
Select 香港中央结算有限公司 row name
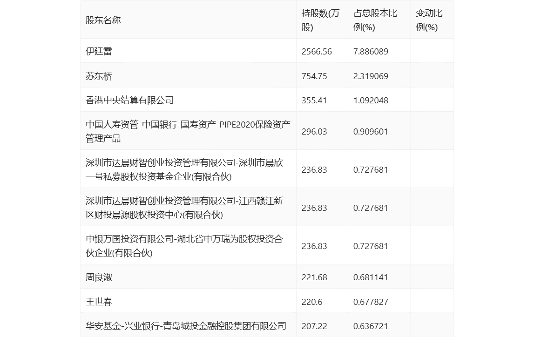click(130, 101)
